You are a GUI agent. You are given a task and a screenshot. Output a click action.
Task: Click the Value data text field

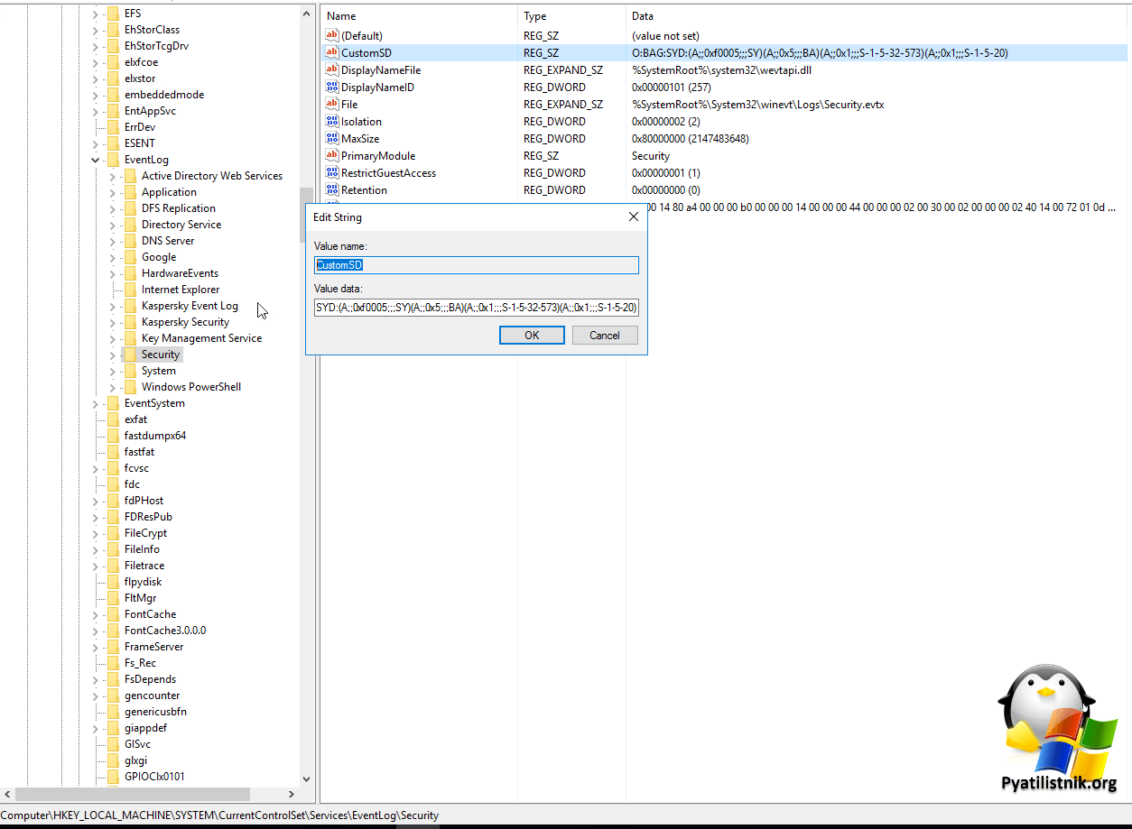476,308
